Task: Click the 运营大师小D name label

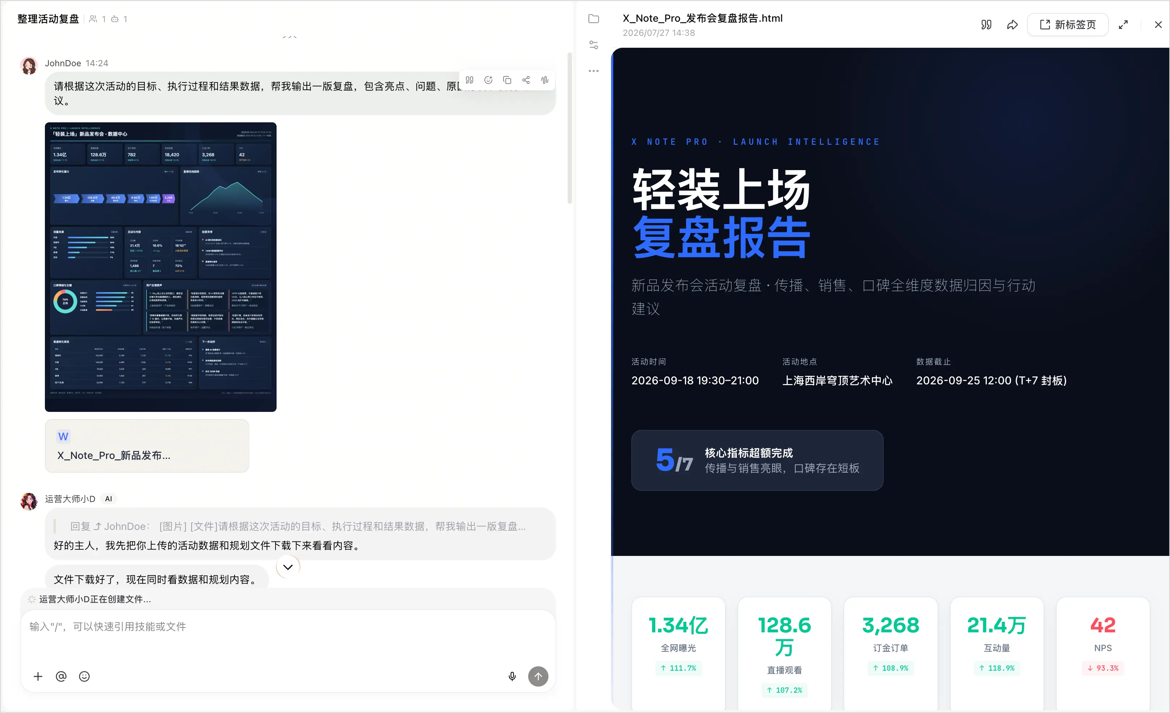Action: click(70, 499)
